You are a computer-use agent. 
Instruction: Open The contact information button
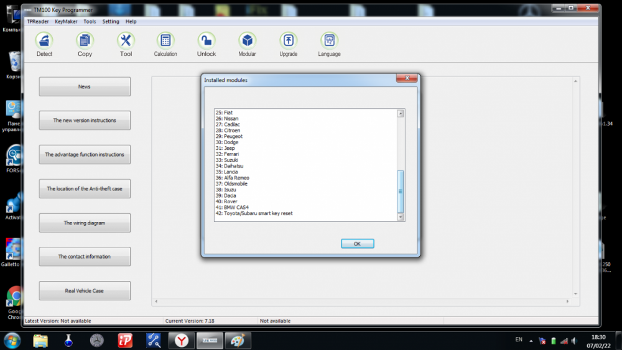click(x=85, y=257)
